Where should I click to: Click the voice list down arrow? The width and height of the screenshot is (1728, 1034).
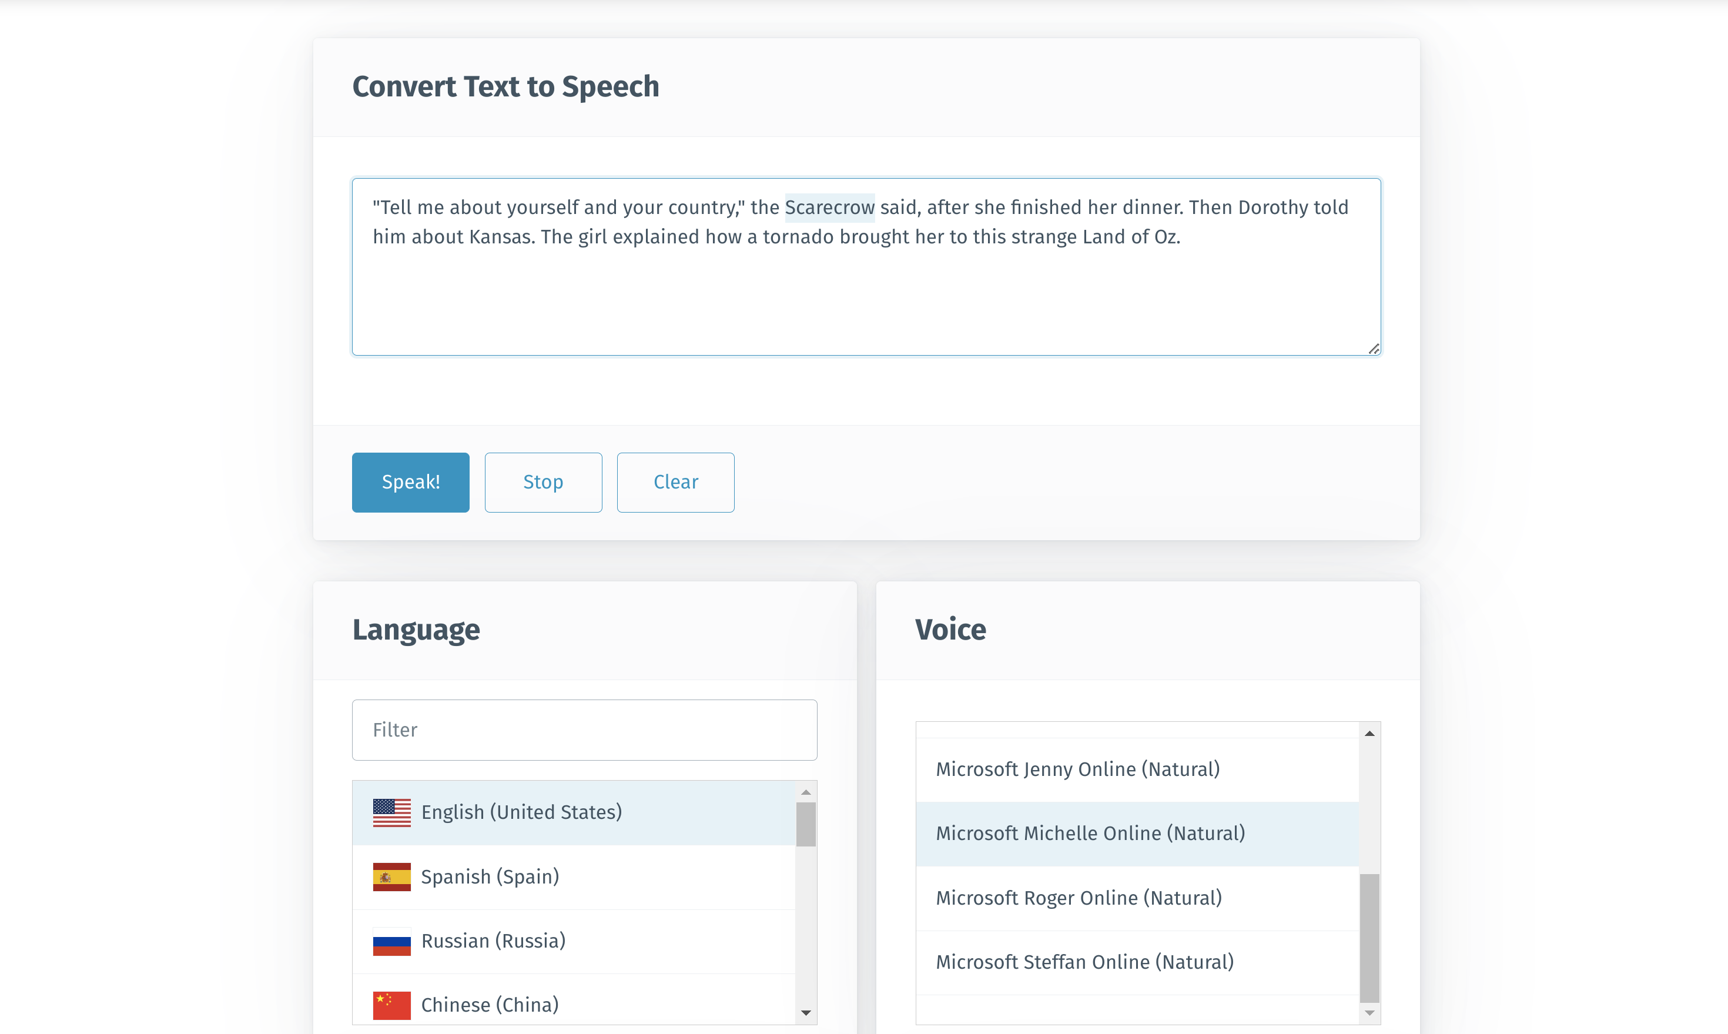click(x=1369, y=1012)
